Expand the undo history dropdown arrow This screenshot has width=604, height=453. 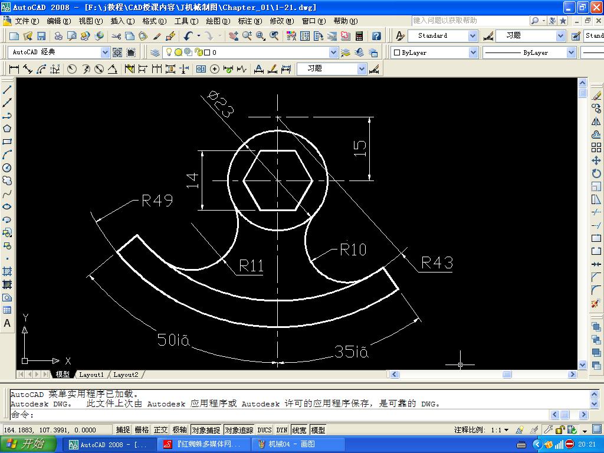pos(199,36)
